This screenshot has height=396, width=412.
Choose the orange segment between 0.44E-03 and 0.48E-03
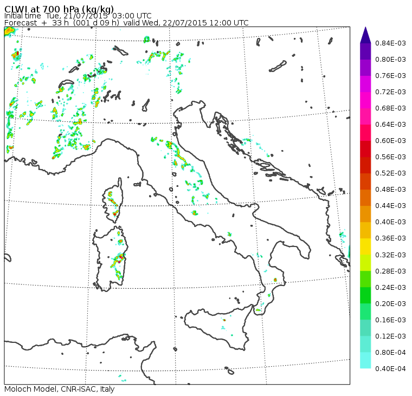click(365, 198)
